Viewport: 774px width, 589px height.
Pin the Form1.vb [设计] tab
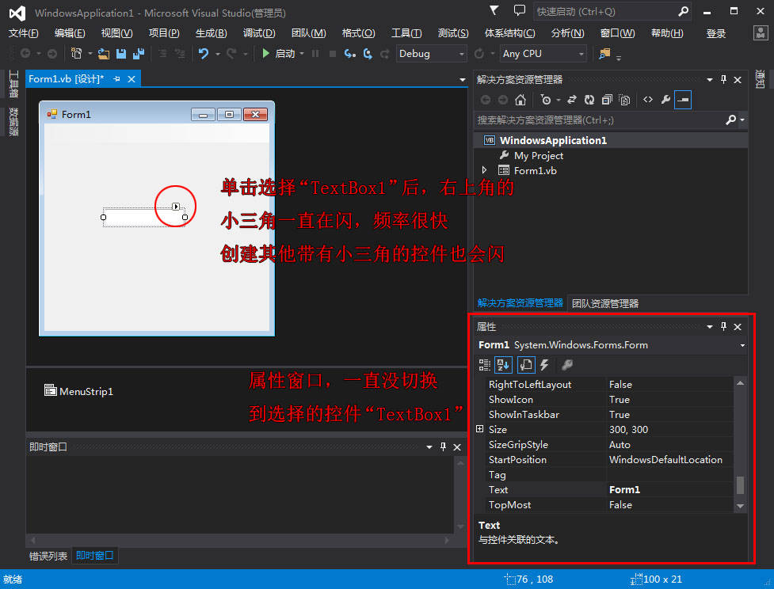117,79
